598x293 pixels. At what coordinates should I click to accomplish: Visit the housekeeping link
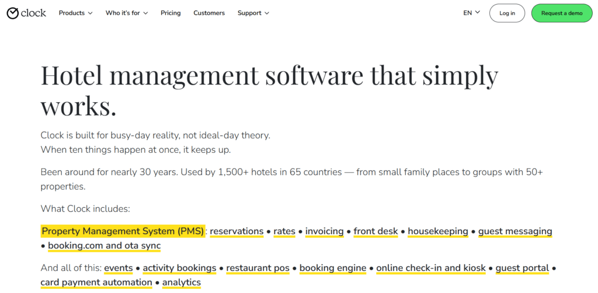438,231
